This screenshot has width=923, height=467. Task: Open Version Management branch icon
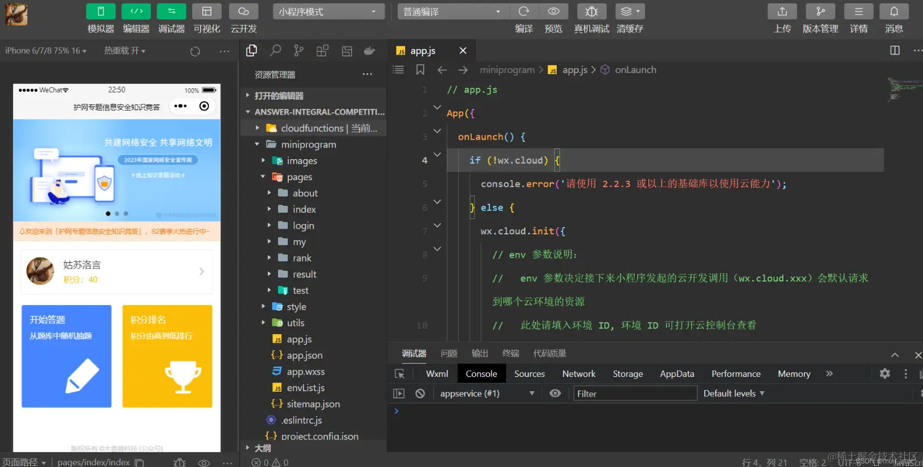click(820, 12)
